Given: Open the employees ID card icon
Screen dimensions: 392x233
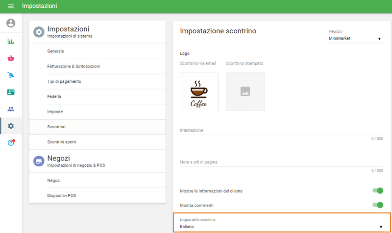Looking at the screenshot, I should tap(11, 92).
